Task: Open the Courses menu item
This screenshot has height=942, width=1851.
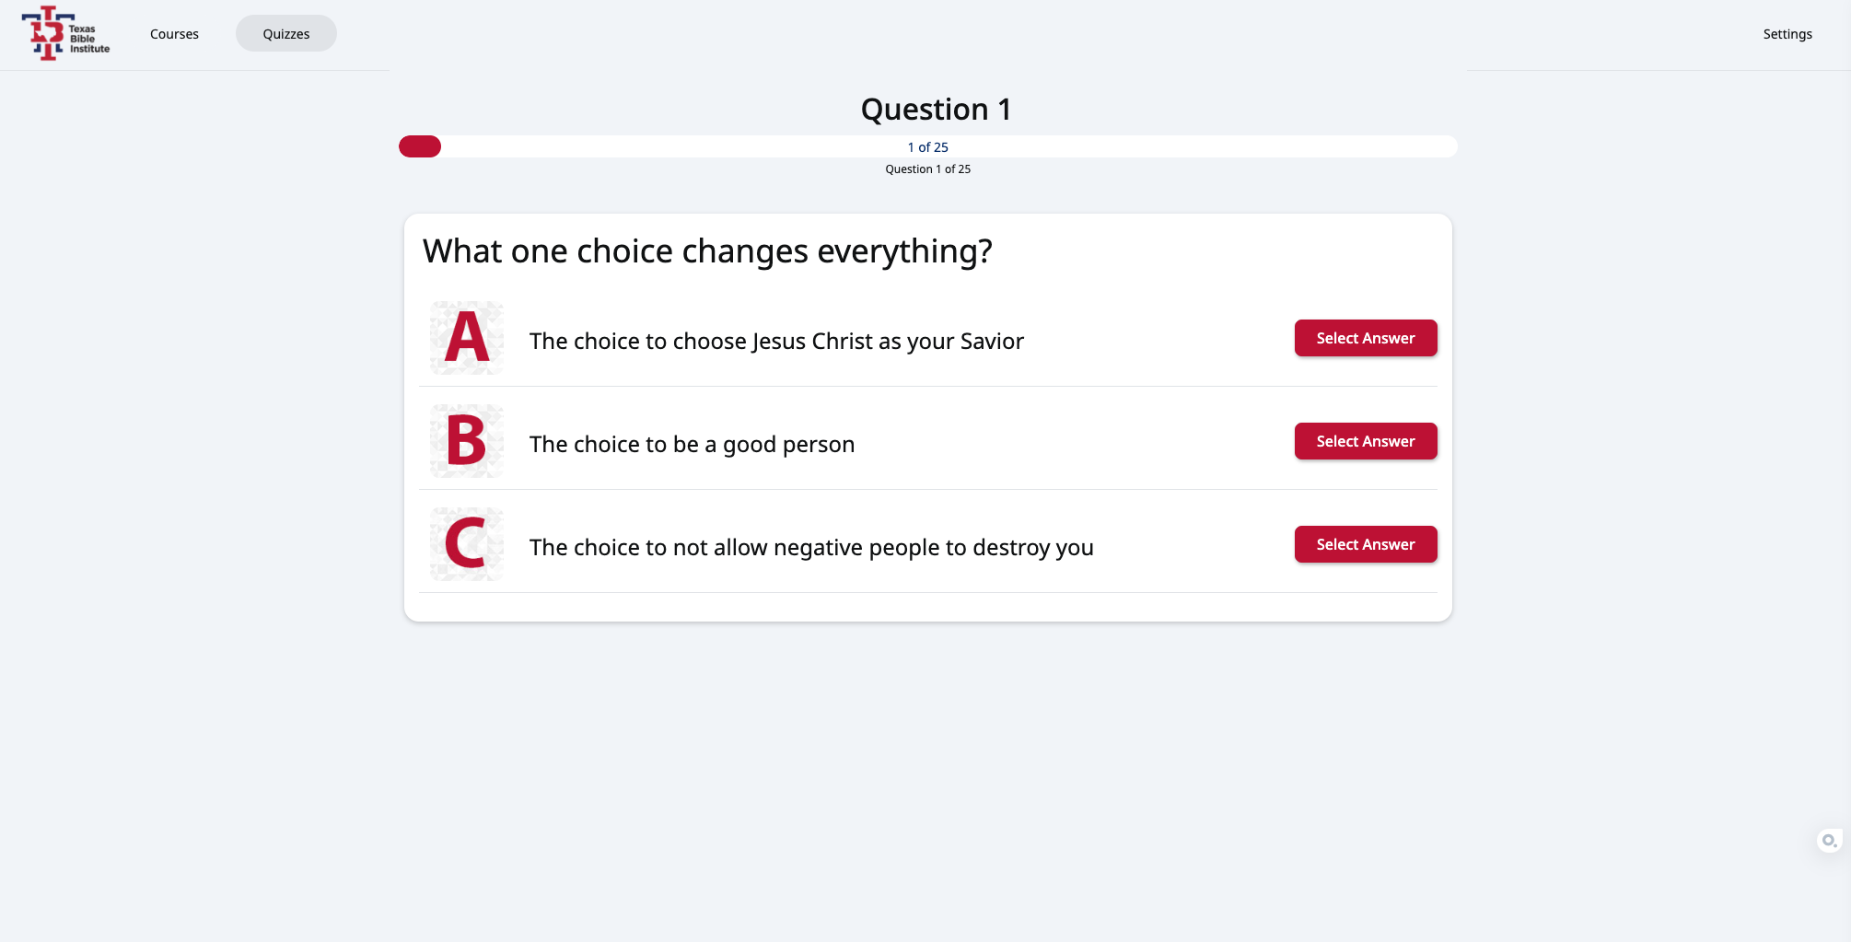Action: pos(174,34)
